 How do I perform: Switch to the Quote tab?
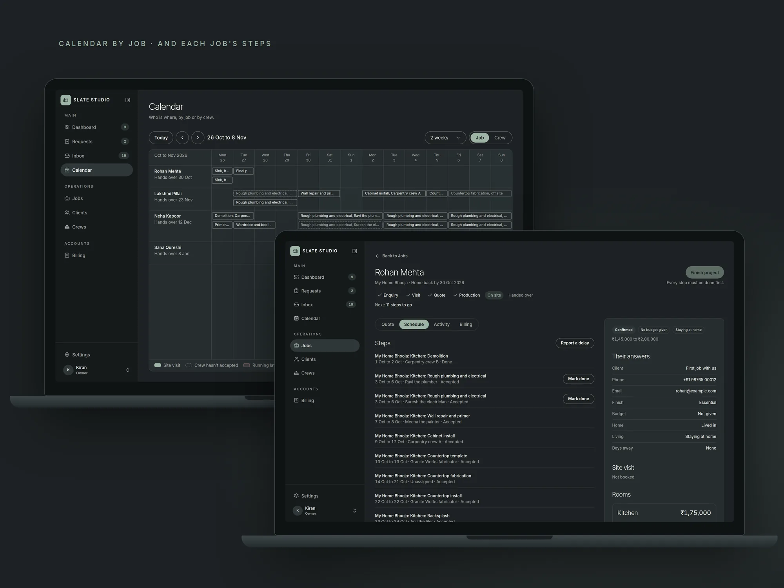click(x=388, y=325)
